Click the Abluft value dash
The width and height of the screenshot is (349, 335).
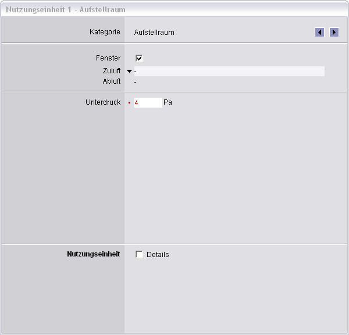(x=136, y=82)
